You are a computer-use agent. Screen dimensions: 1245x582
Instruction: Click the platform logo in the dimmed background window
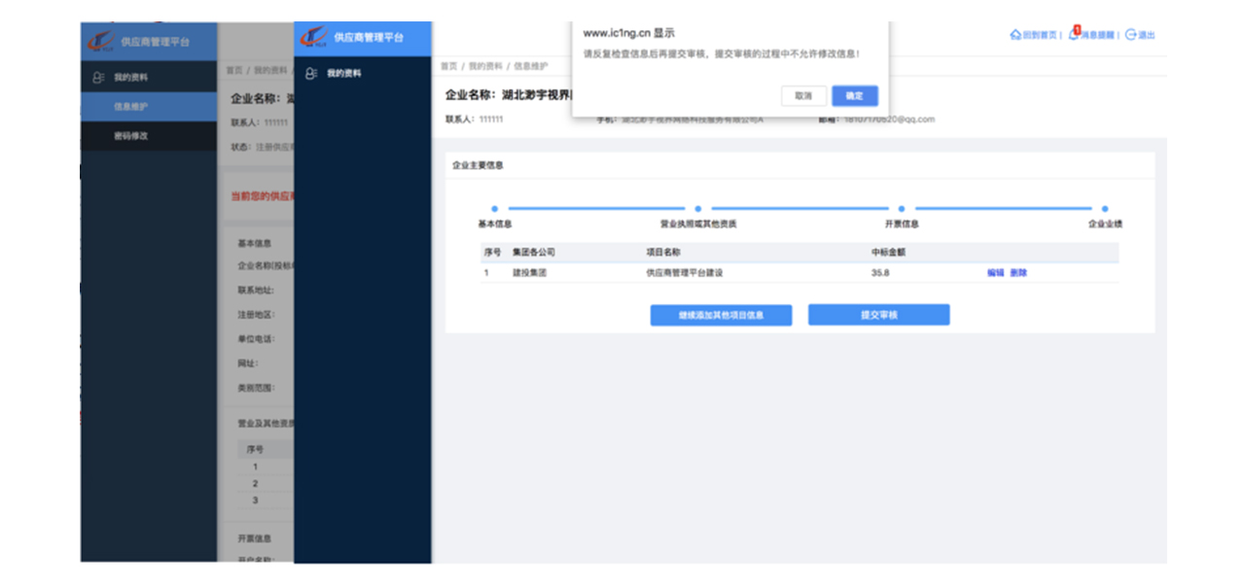pyautogui.click(x=101, y=42)
